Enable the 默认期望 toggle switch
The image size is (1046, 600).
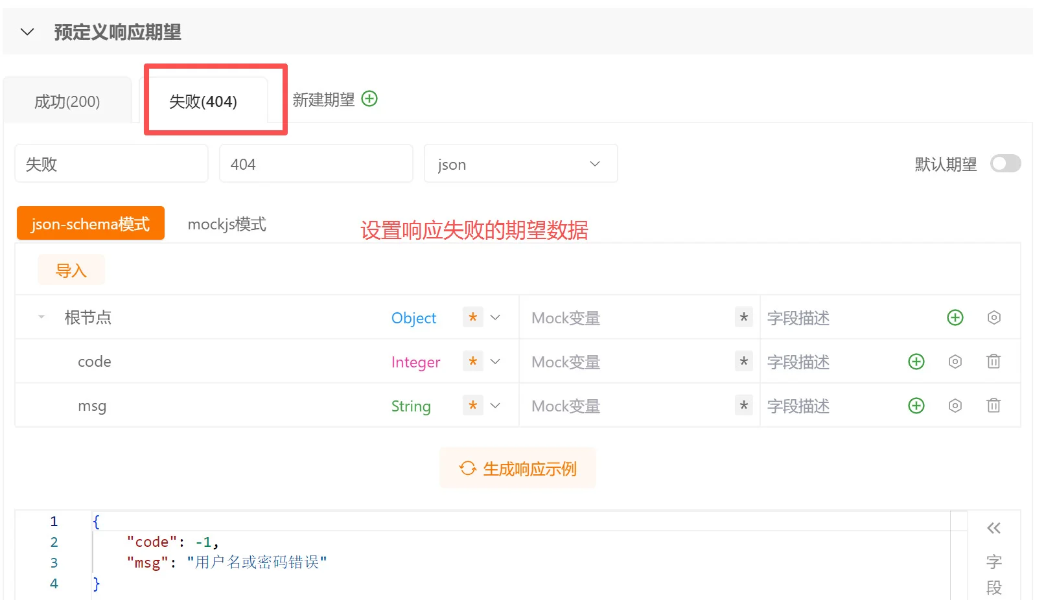[x=1005, y=164]
